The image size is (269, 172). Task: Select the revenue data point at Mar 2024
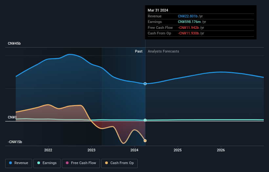[x=145, y=84]
